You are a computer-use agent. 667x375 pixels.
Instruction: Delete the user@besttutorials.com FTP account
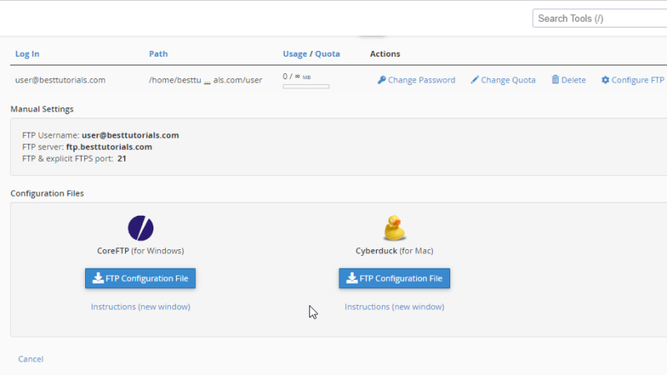point(569,80)
